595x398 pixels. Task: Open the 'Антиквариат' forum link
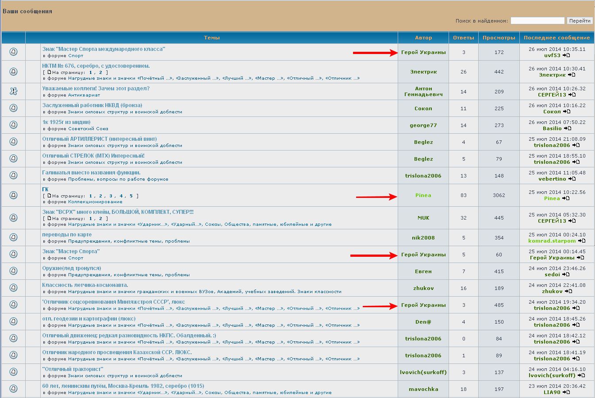(84, 95)
